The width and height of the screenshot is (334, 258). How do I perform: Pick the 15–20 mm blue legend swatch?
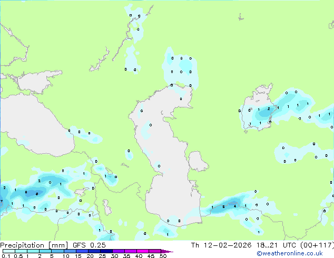click(x=82, y=251)
